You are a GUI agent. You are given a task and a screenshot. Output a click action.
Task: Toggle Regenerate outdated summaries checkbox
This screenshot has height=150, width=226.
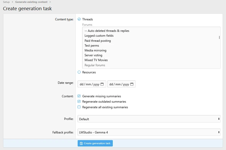(x=79, y=101)
